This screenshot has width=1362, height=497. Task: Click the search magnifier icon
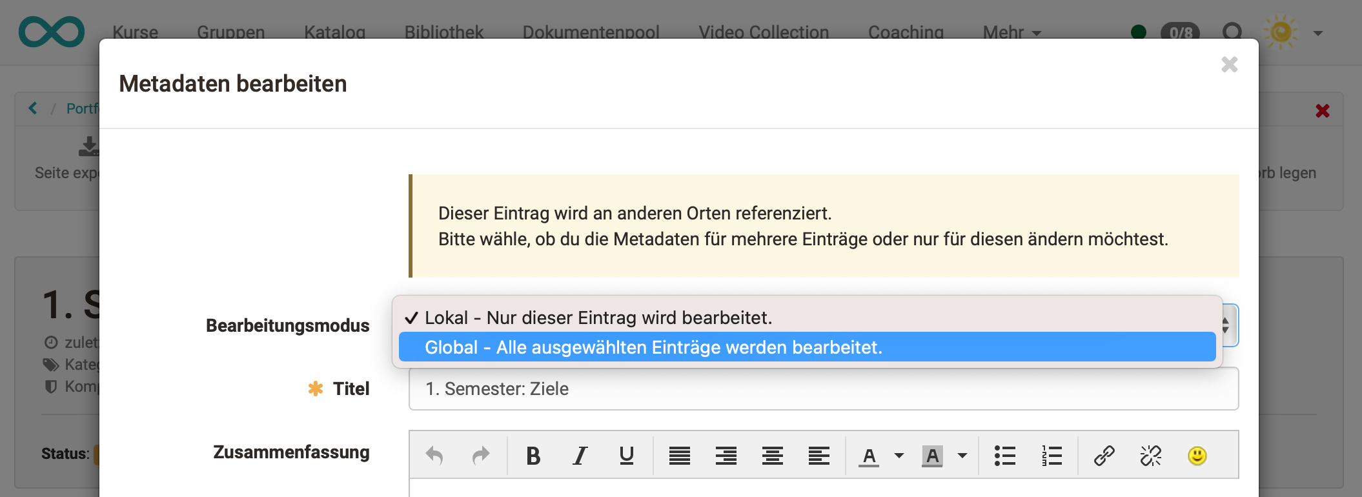[x=1232, y=32]
